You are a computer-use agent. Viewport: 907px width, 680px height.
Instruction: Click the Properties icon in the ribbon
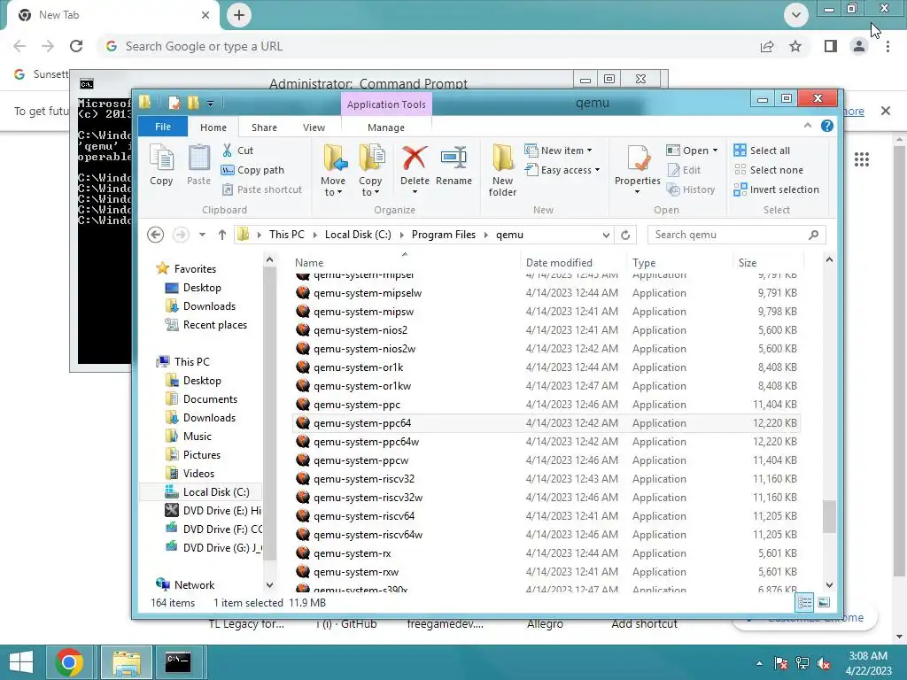coord(638,158)
